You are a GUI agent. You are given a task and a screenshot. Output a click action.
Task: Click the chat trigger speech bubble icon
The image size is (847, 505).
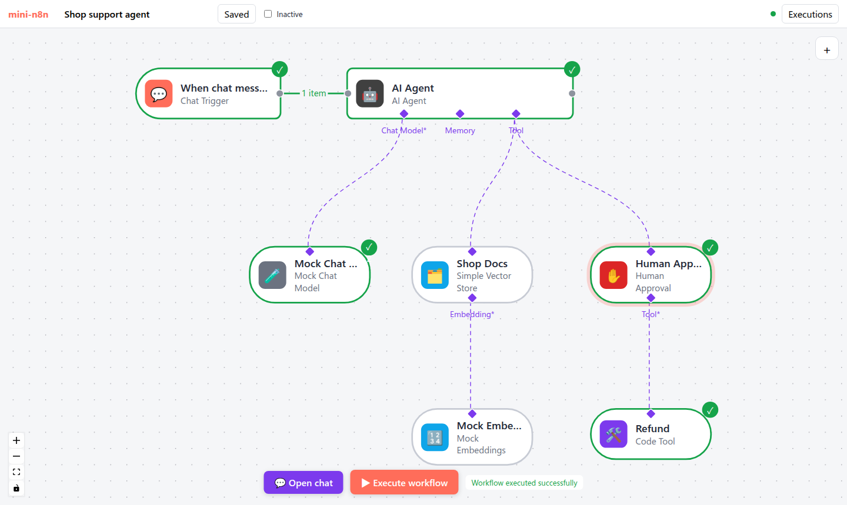(x=159, y=94)
